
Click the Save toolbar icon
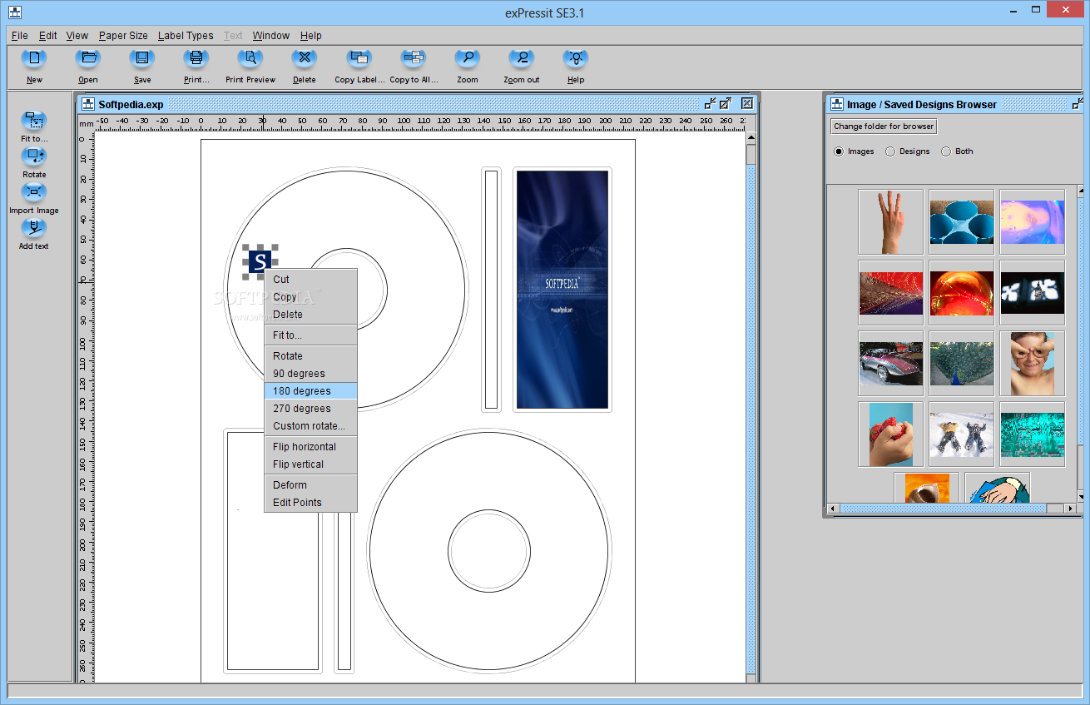[x=142, y=59]
